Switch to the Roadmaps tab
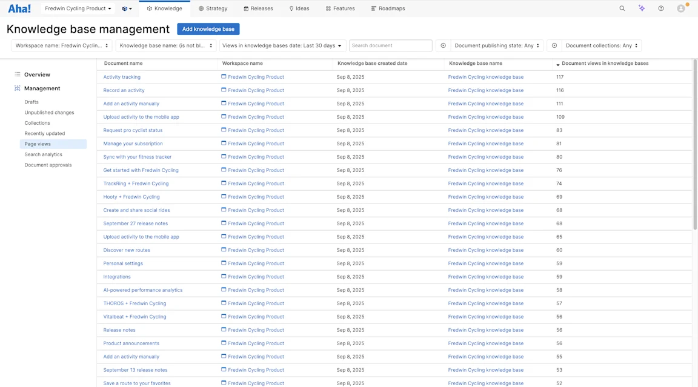Viewport: 698px width, 387px height. pos(388,8)
